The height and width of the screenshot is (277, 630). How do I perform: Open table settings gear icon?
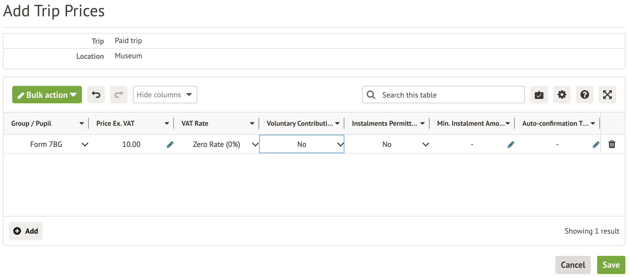coord(562,95)
